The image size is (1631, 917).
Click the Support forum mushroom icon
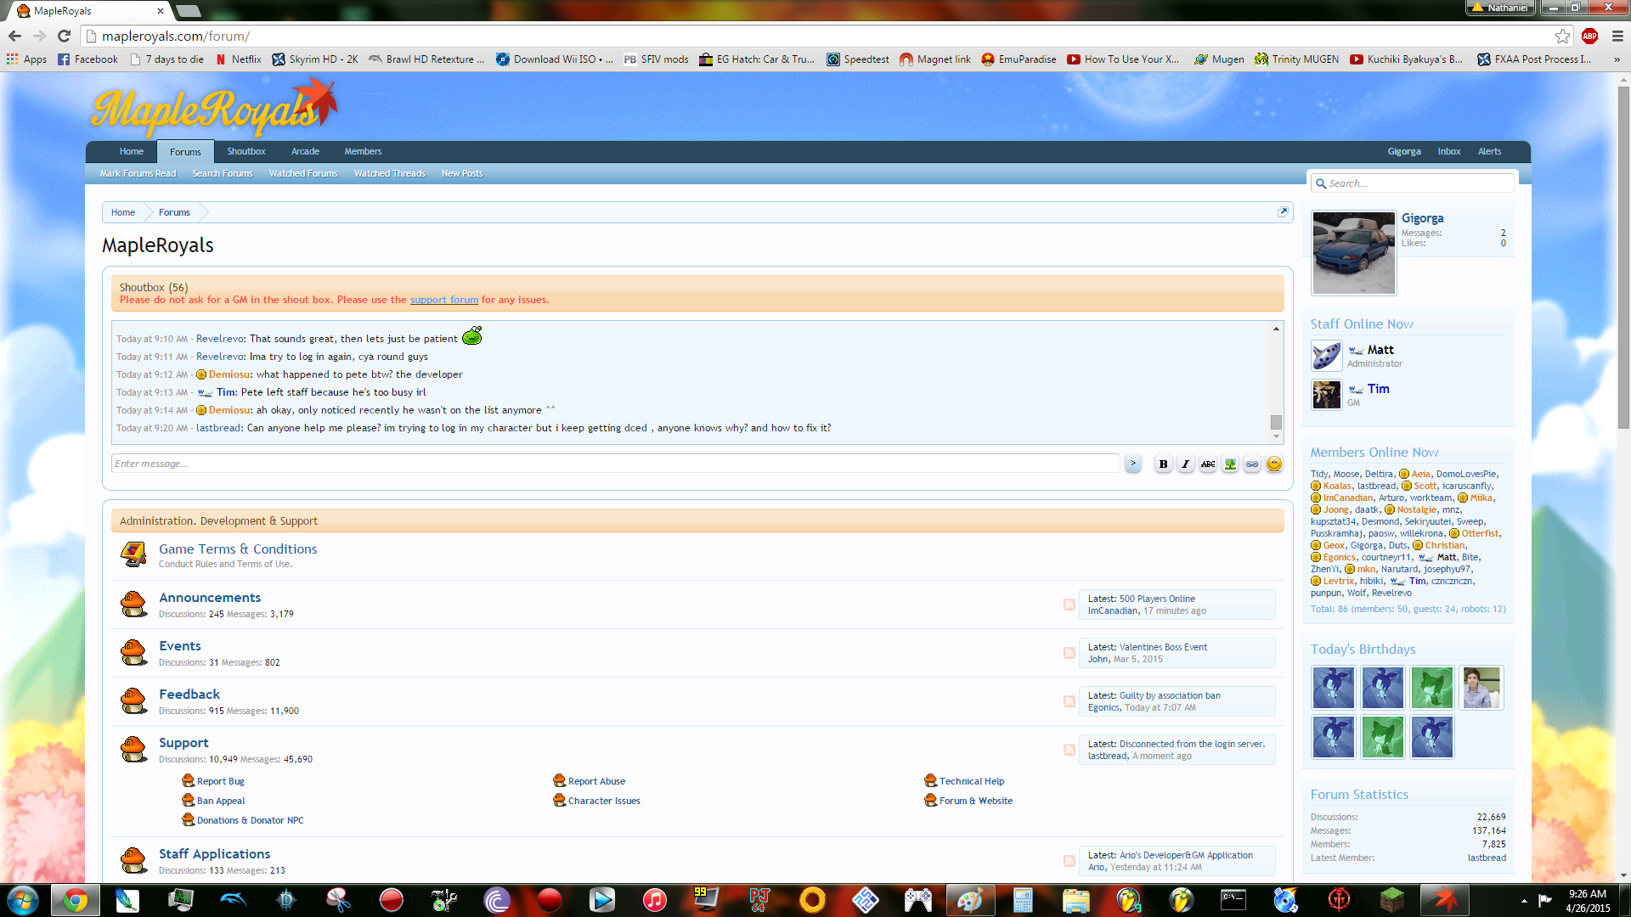click(133, 749)
